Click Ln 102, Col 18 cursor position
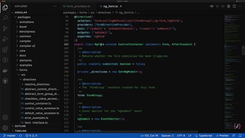 (x=149, y=135)
